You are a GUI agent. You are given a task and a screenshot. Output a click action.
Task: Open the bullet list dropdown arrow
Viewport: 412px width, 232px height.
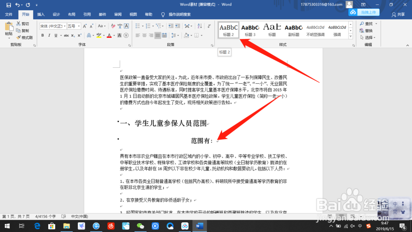[143, 26]
